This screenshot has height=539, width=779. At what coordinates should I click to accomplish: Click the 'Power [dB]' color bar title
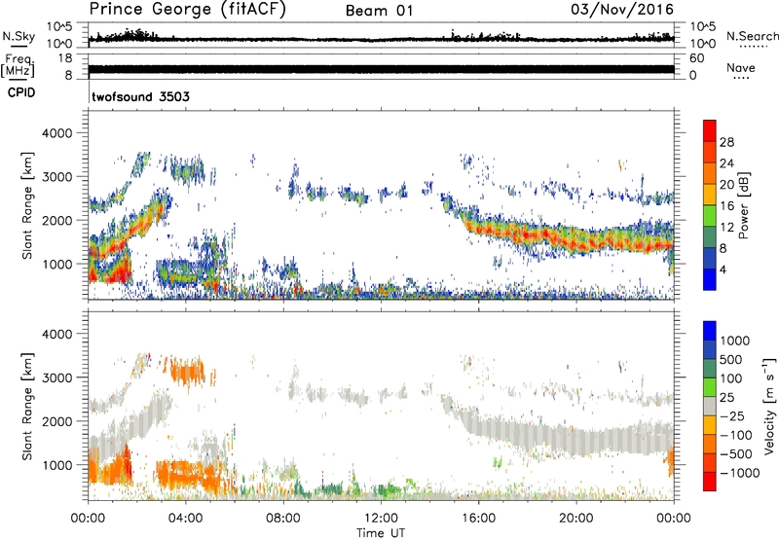(743, 205)
